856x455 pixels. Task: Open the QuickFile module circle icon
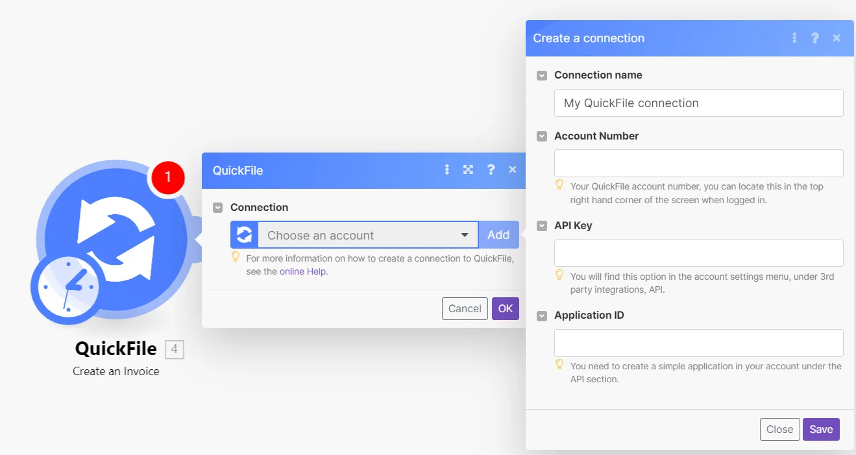(x=117, y=239)
